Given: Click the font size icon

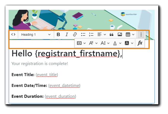Looking at the screenshot, I should coord(103,43).
